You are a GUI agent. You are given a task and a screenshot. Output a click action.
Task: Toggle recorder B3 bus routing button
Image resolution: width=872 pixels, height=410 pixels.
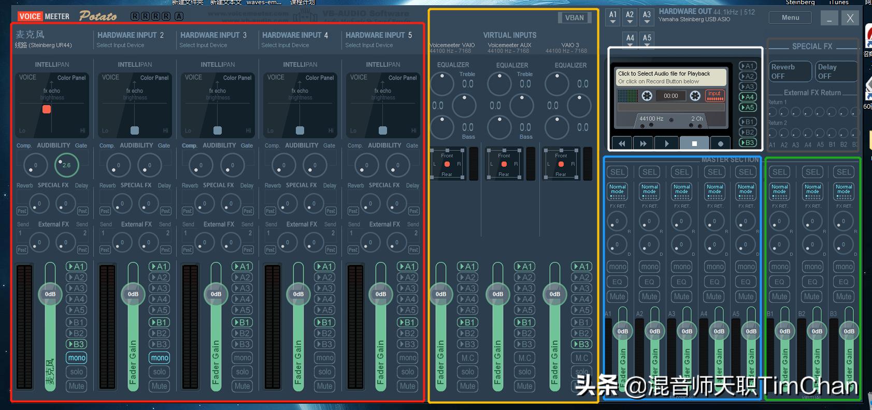[747, 142]
